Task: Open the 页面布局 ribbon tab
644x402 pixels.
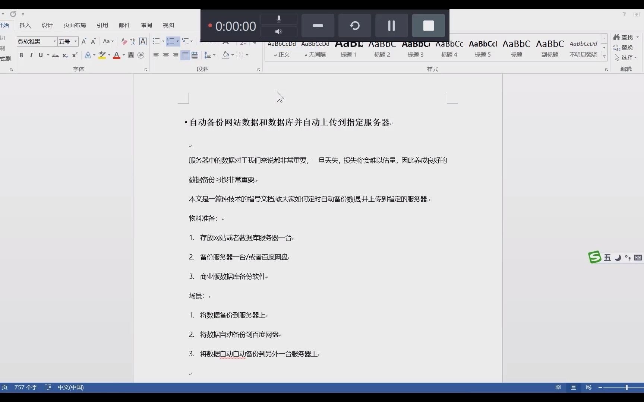Action: 75,25
